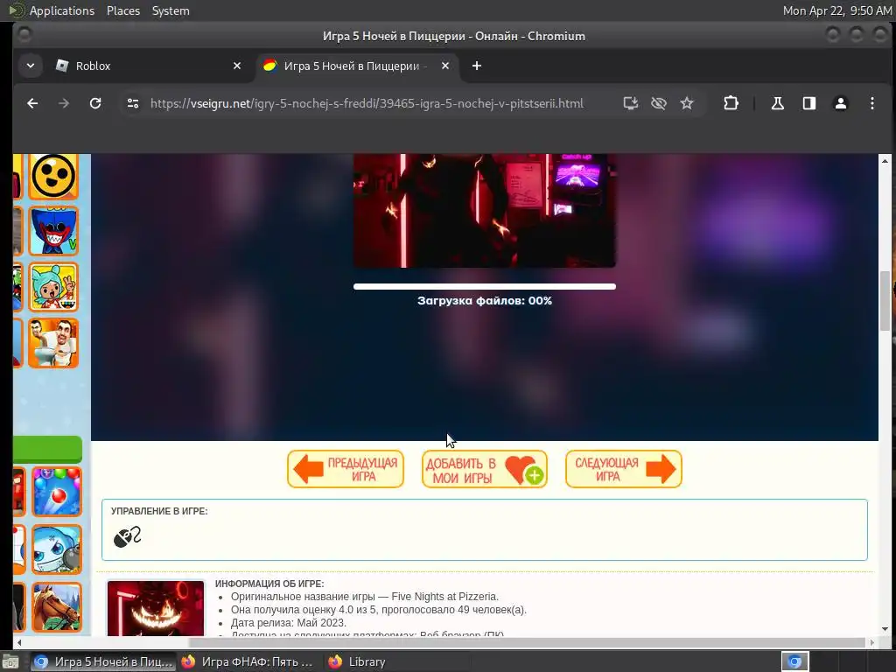Screen dimensions: 896x672
Task: Open site information icon in address bar
Action: 133,103
